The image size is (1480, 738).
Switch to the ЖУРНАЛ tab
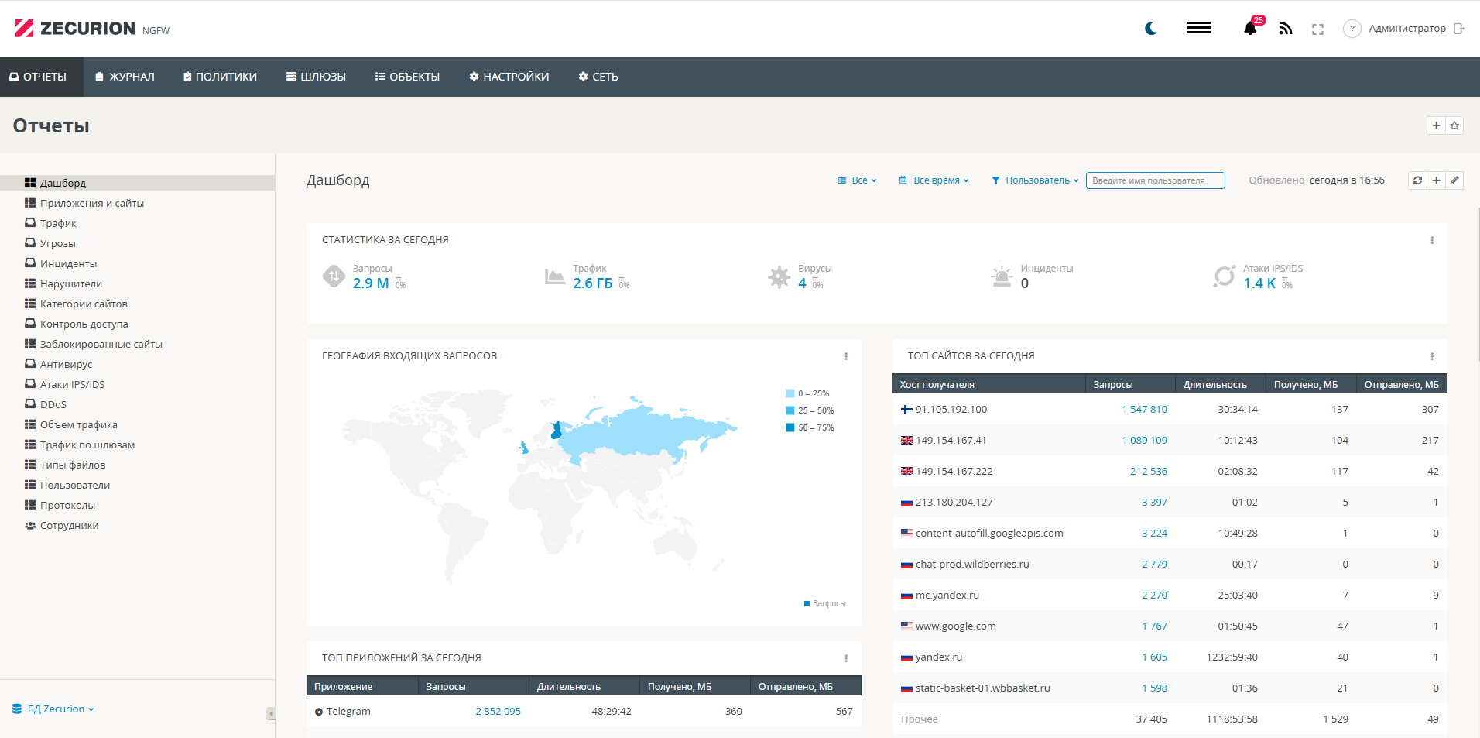tap(125, 77)
